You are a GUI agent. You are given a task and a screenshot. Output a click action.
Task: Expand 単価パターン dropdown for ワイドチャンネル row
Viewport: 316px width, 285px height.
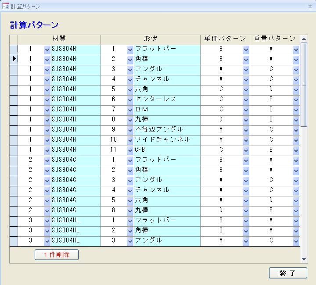[x=246, y=140]
